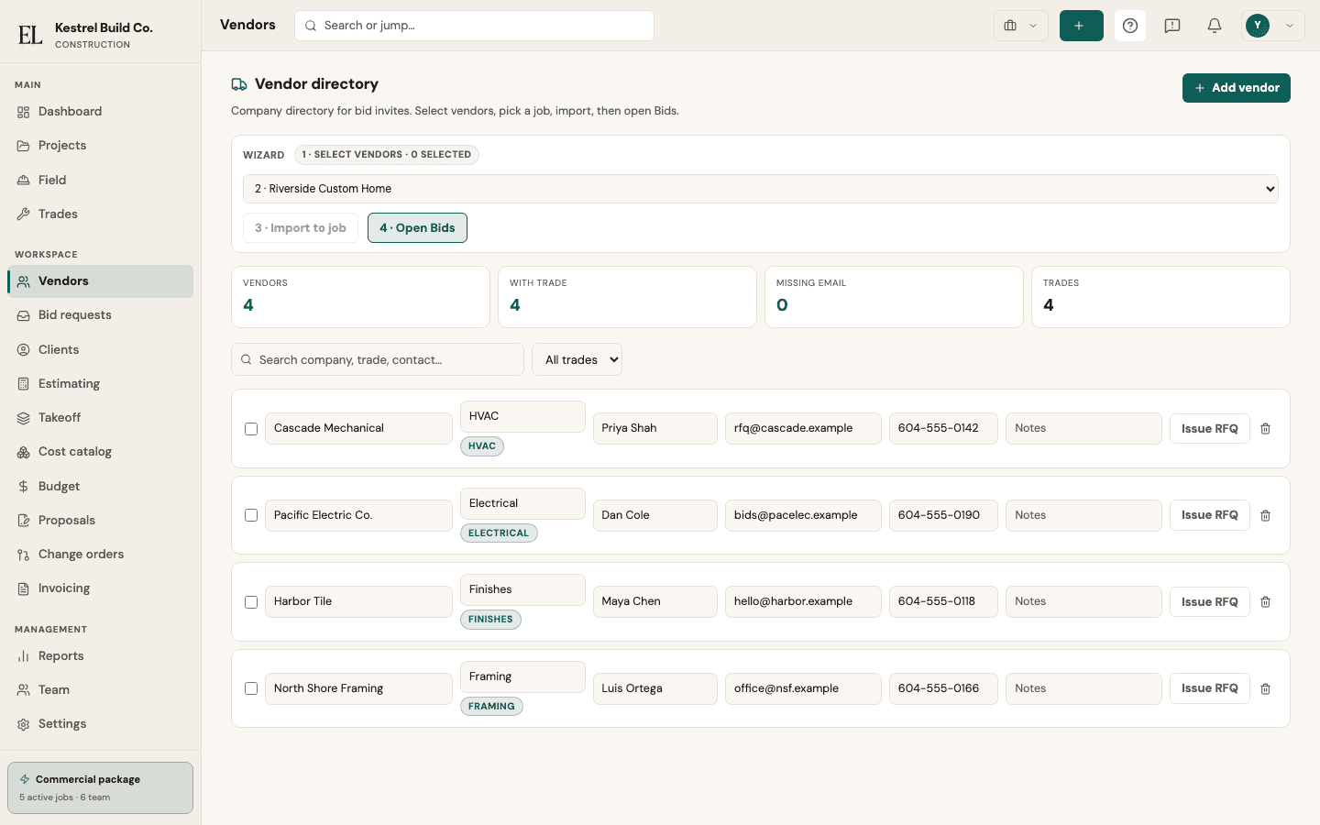
Task: Open the briefcase workspace switcher
Action: 1021,26
